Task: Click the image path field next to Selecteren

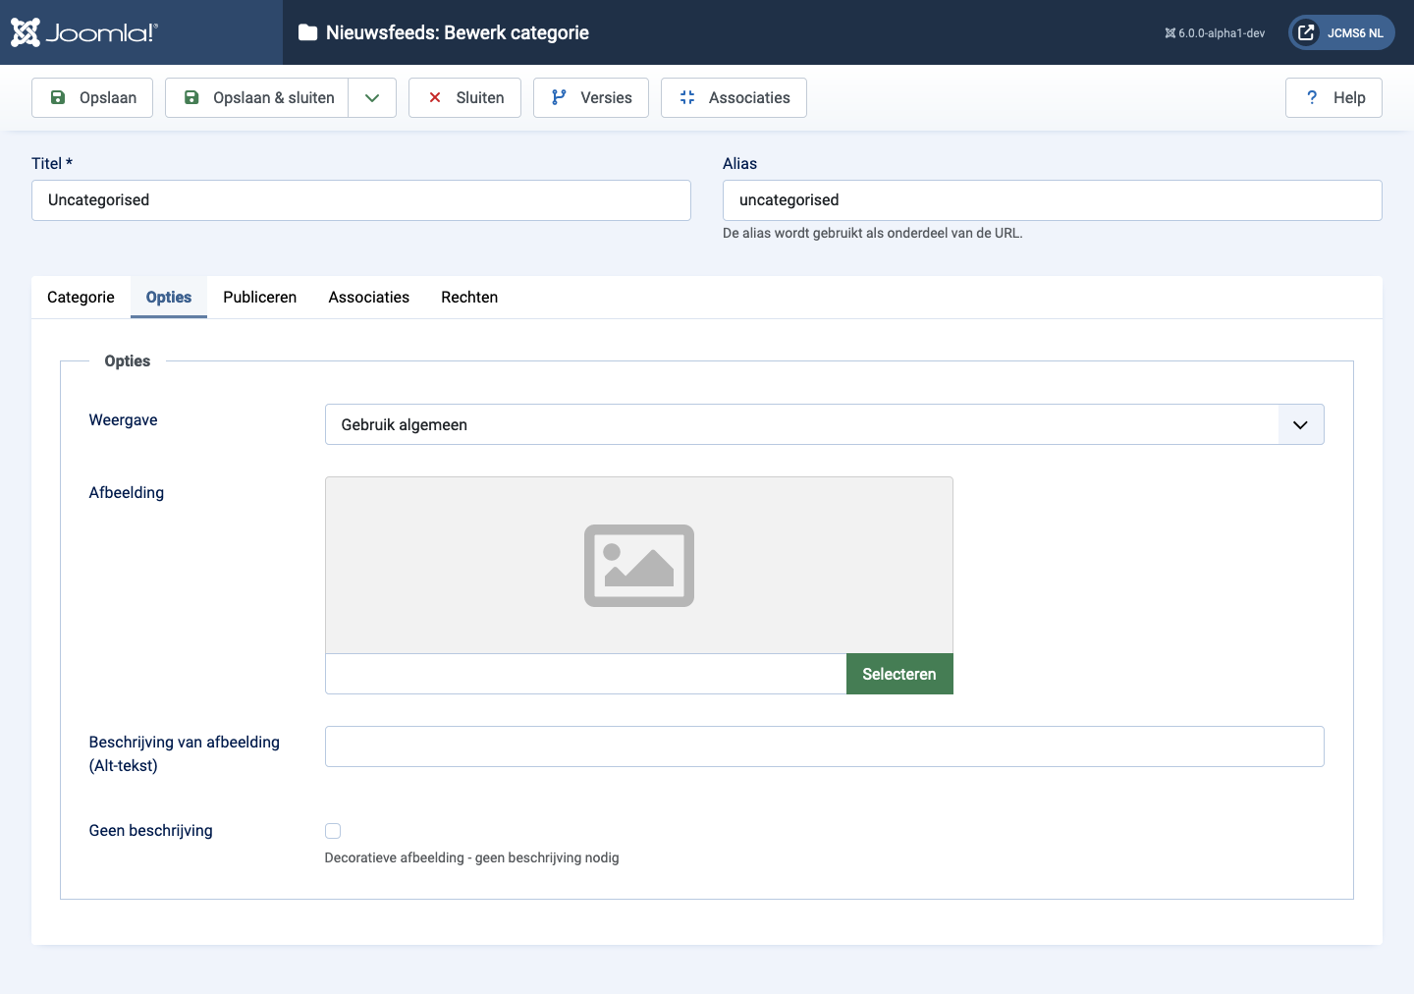Action: [x=586, y=674]
